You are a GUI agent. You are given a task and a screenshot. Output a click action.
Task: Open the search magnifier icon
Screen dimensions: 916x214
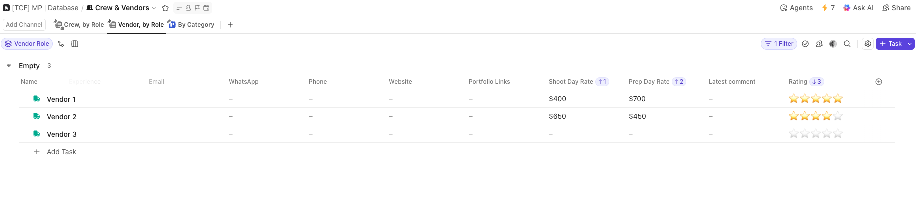[847, 44]
